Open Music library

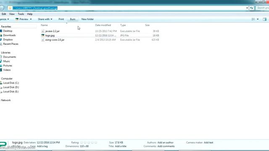click(x=7, y=61)
